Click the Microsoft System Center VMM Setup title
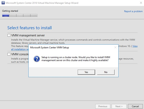This screenshot has width=144, height=109. 49,47
